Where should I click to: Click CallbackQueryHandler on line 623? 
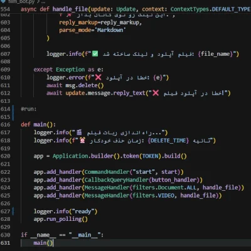(x=117, y=180)
